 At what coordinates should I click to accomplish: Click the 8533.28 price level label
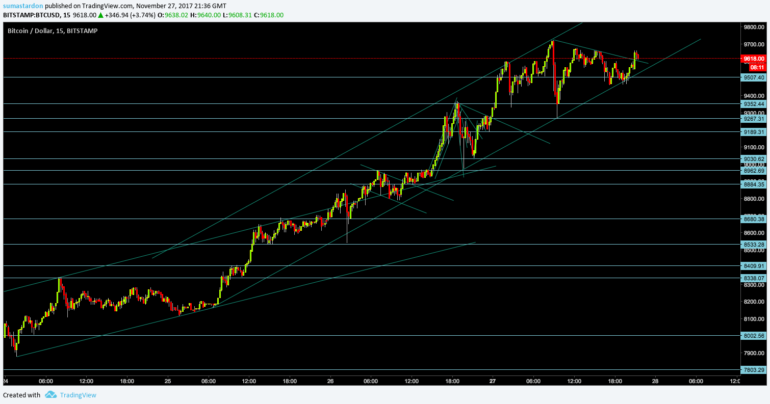point(753,245)
